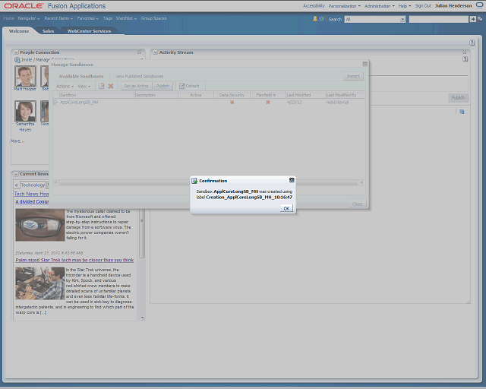Open the View Published Sandboxes tab
Screen dimensions: 486x389
coord(139,76)
